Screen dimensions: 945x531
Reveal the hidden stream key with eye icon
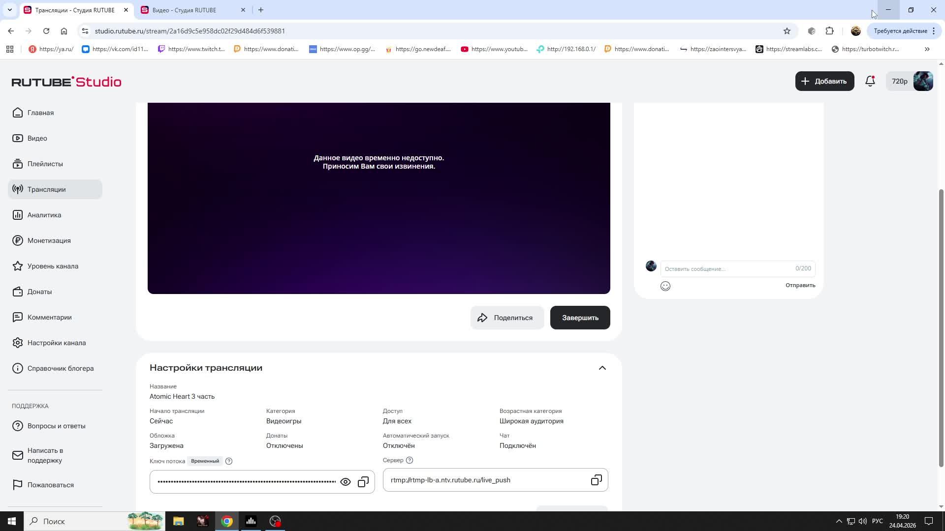point(346,482)
